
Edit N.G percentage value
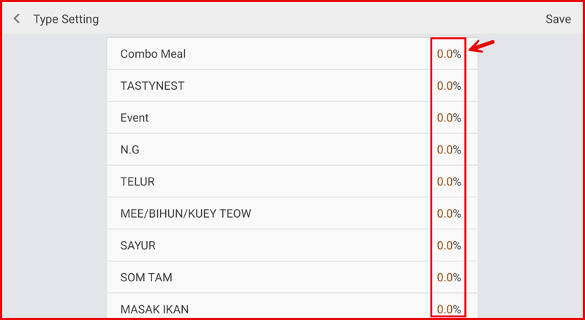448,150
